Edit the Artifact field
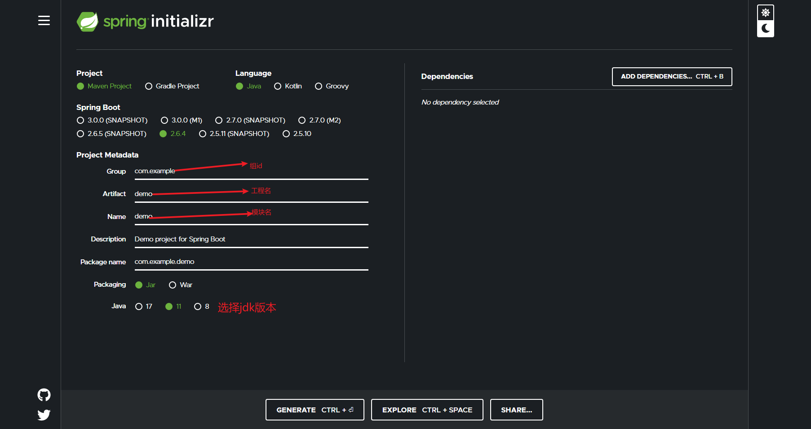 pos(252,194)
